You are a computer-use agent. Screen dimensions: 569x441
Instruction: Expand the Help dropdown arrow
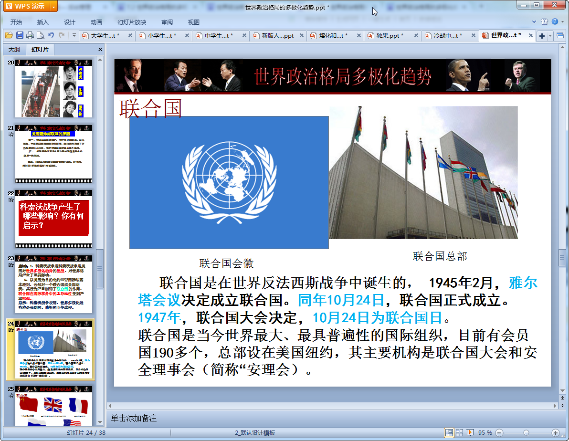click(562, 22)
